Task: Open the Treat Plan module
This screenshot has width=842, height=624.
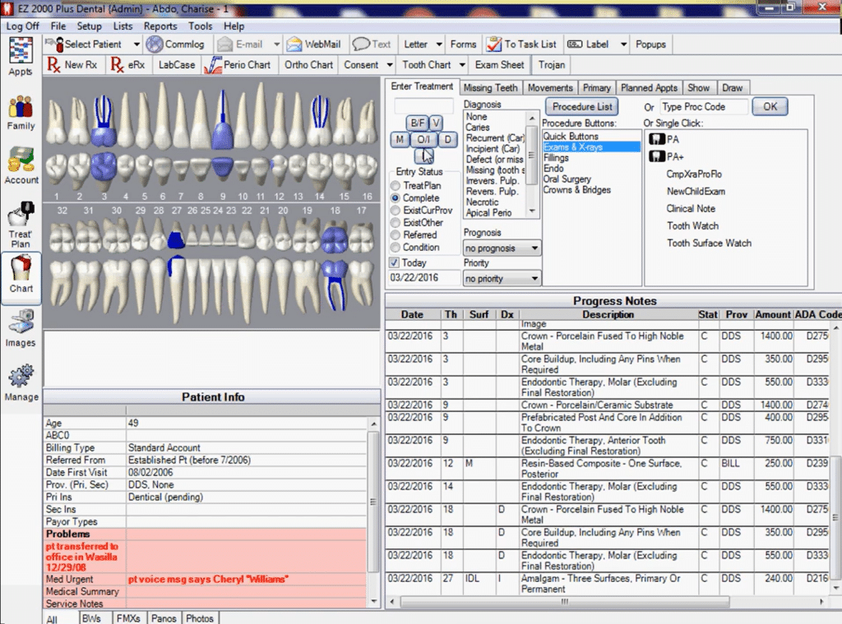Action: (x=21, y=225)
